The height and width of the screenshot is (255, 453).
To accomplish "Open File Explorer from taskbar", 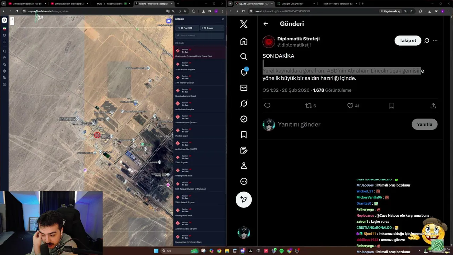I will click(x=227, y=251).
